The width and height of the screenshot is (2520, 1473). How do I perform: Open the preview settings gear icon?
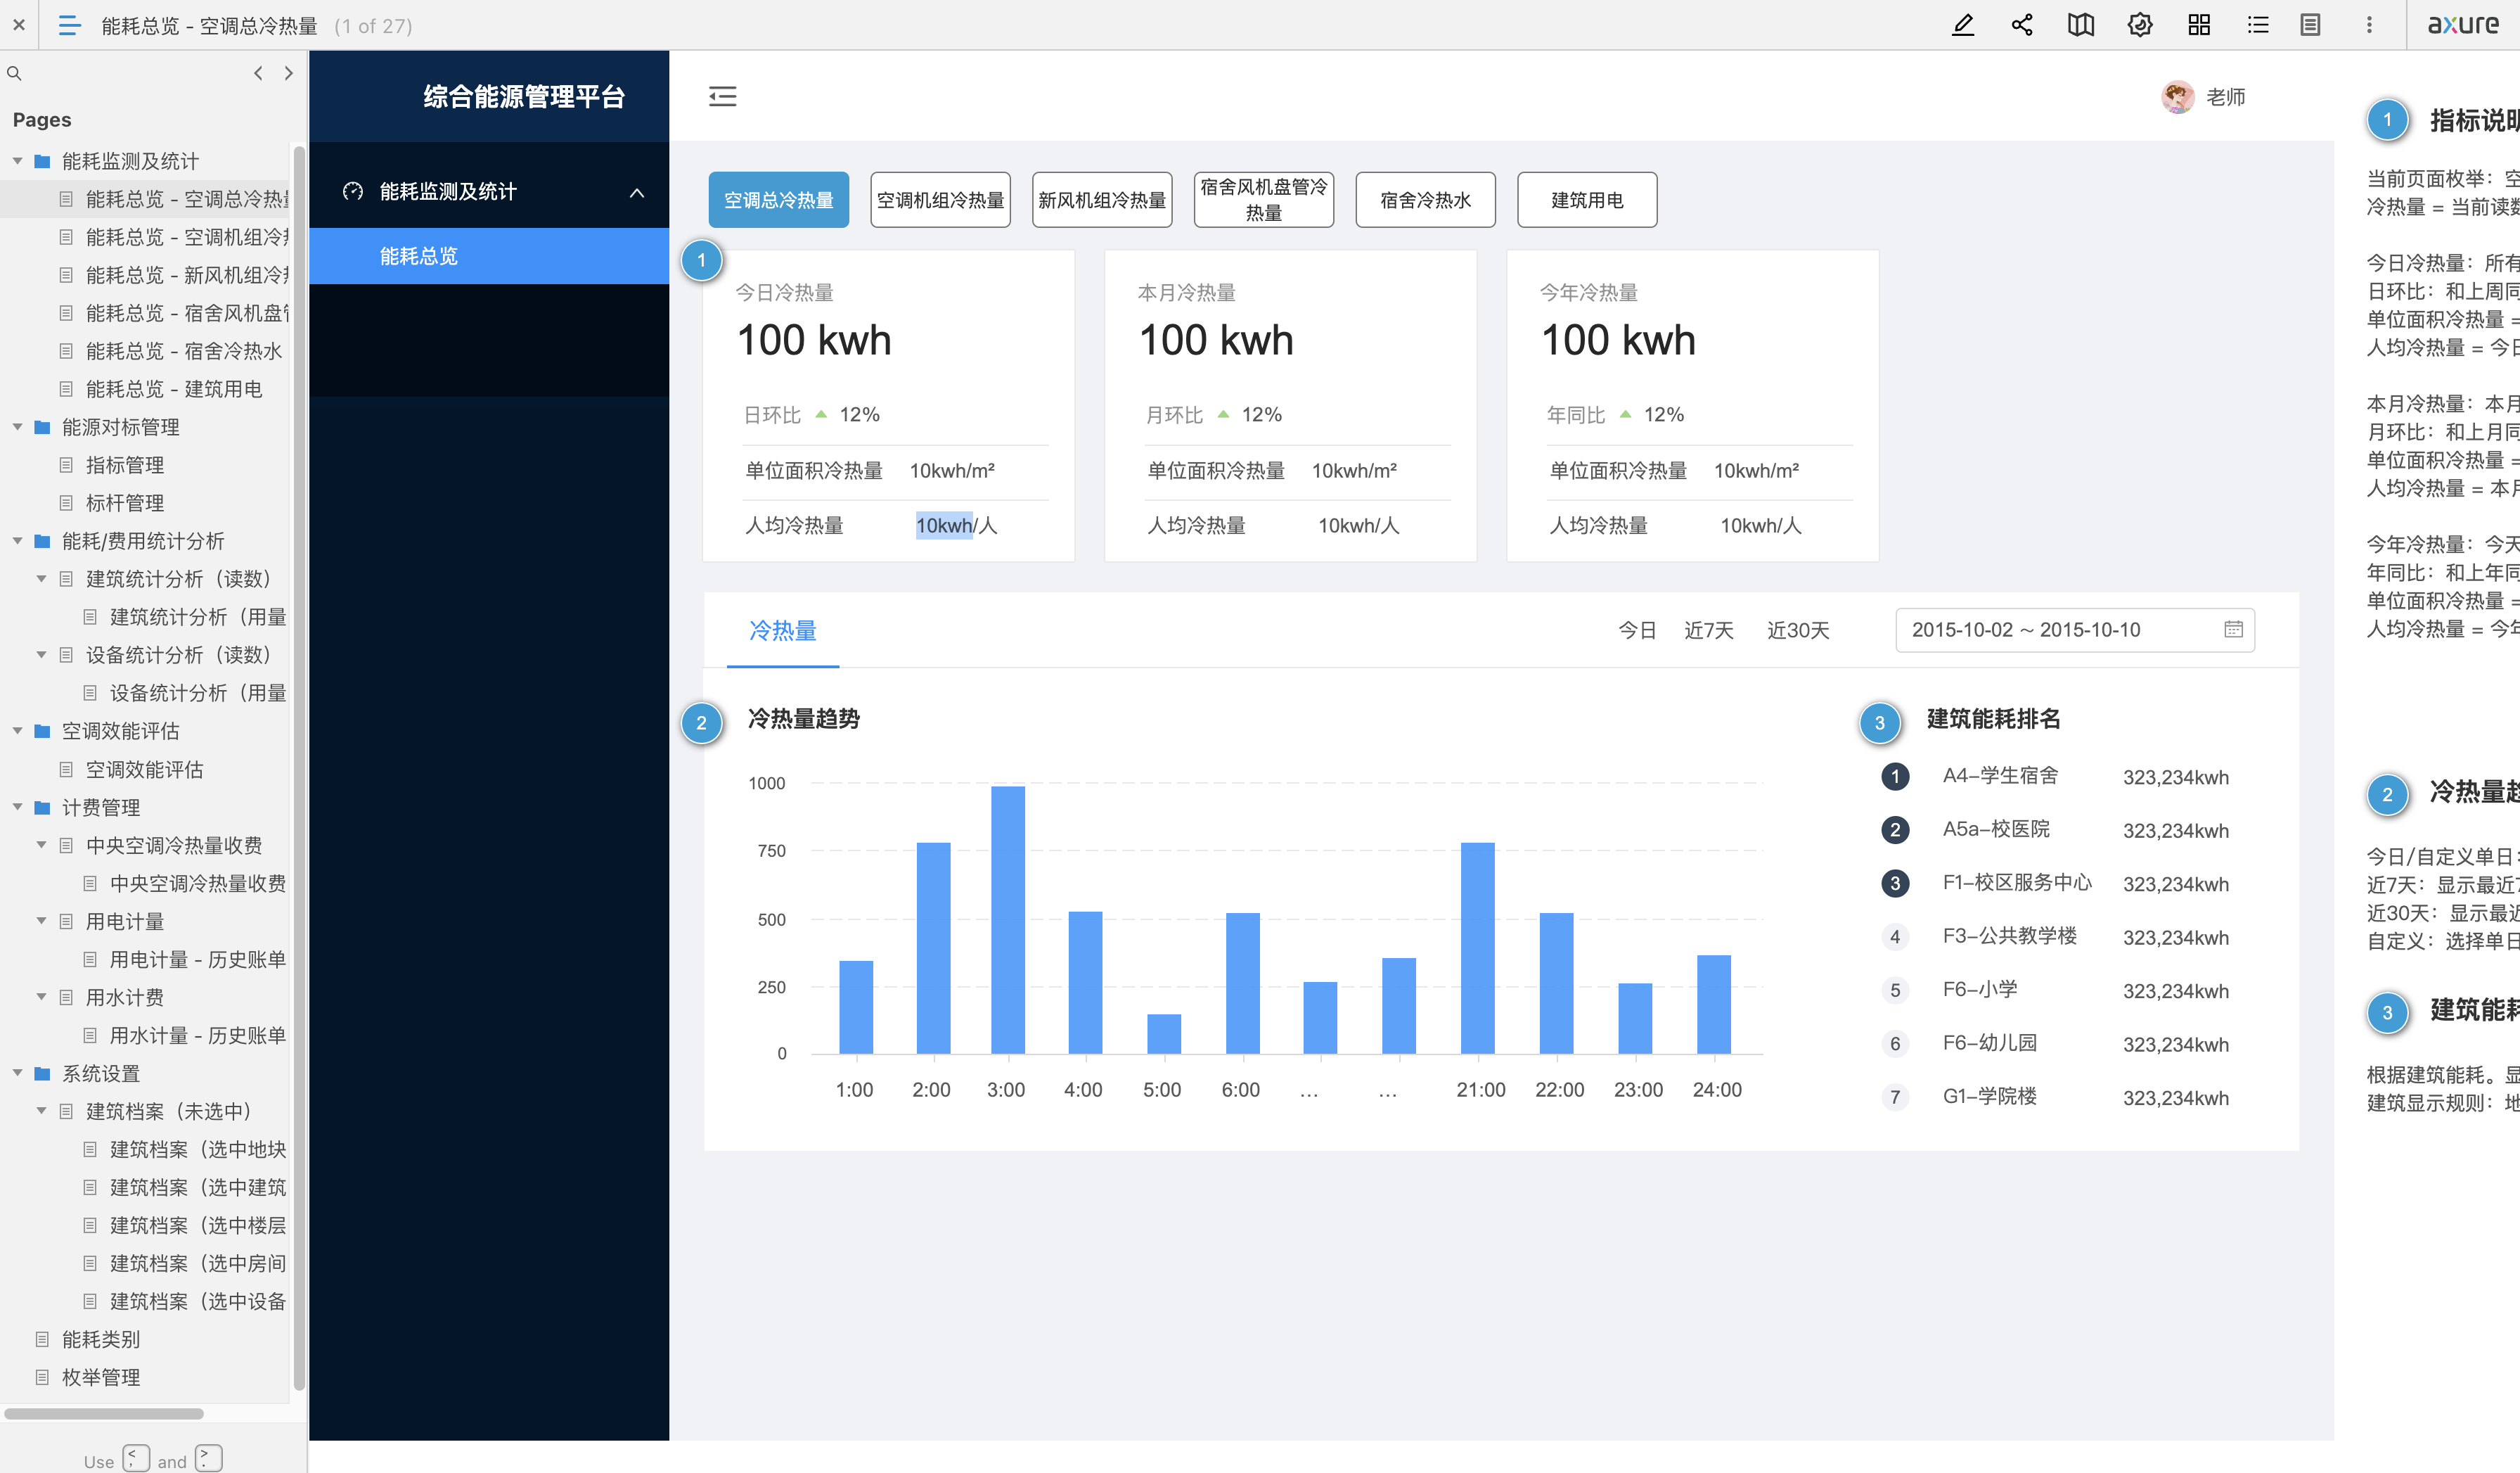(2139, 25)
